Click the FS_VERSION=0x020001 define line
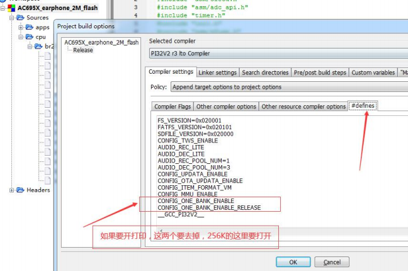Screen dimensions: 408x271 [x=190, y=120]
